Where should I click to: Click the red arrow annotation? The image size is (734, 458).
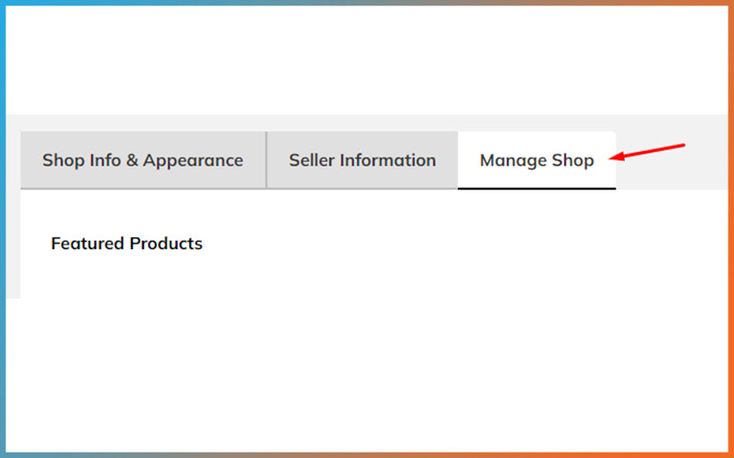(647, 152)
